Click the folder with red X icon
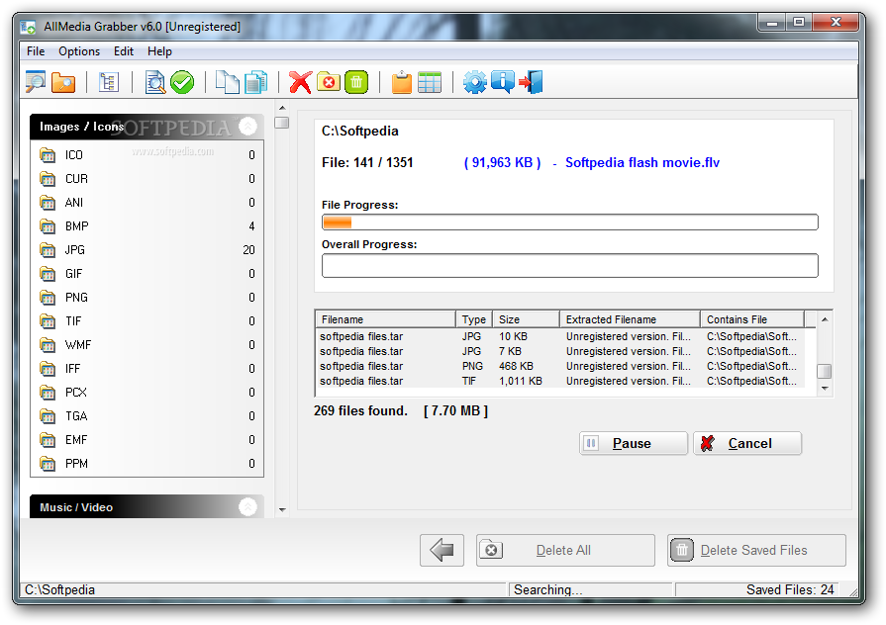 329,82
